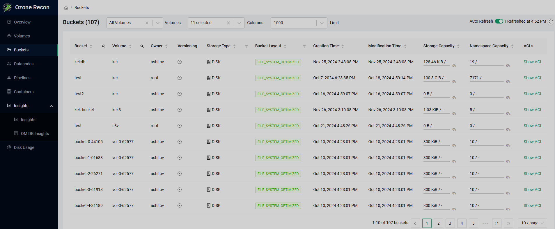Go to next page arrow

point(508,223)
